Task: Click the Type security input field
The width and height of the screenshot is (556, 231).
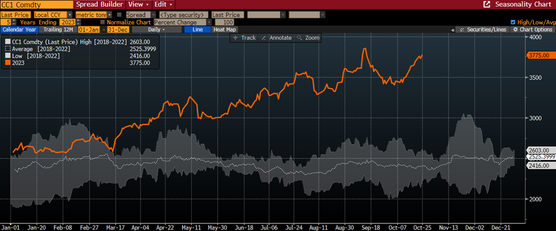Action: [x=184, y=15]
